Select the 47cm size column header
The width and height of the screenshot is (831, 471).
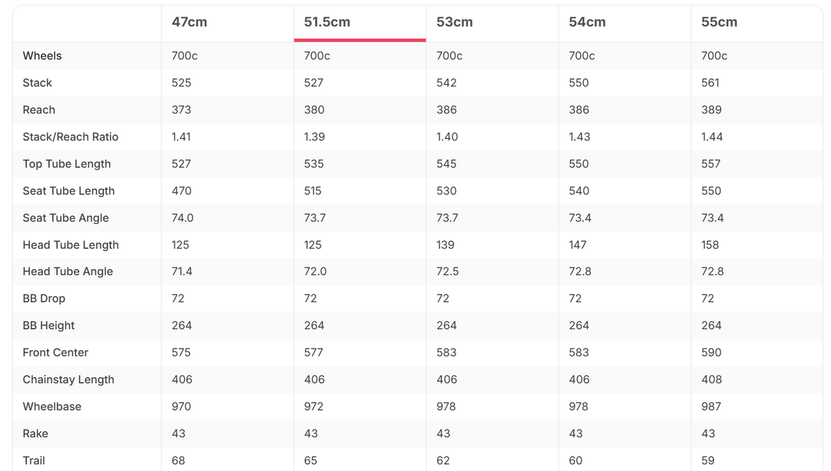[x=189, y=22]
